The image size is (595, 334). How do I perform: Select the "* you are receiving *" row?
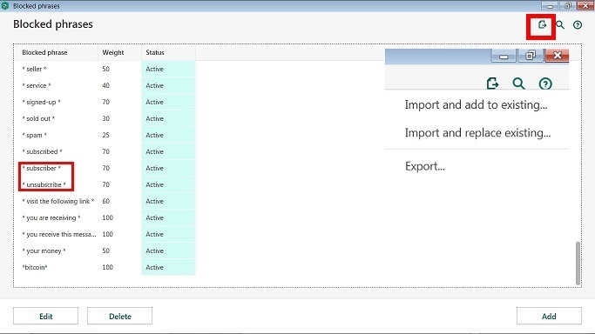(105, 217)
